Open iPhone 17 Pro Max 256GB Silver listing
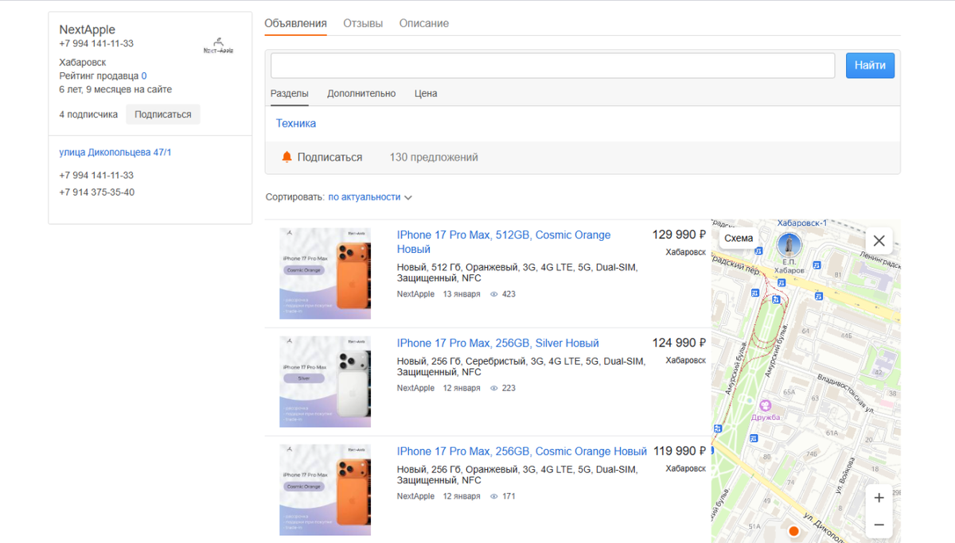The image size is (955, 543). [x=497, y=343]
